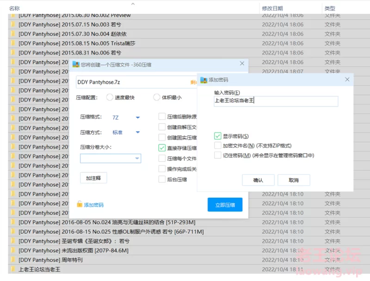Click folder icon of No.003 若兮 row
Image resolution: width=370 pixels, height=281 pixels.
pos(13,25)
